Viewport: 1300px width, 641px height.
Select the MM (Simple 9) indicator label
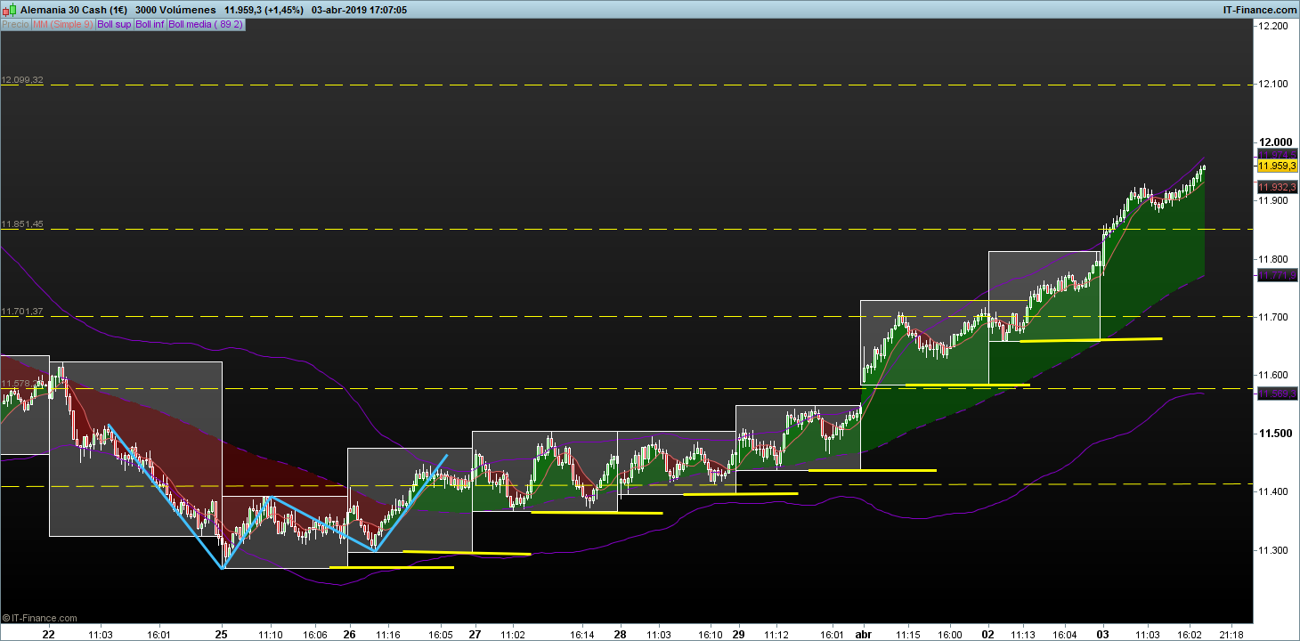pos(62,25)
